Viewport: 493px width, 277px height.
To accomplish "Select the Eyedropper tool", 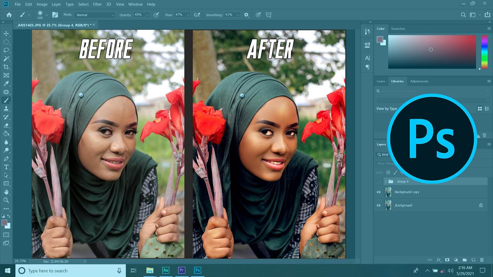I will [6, 83].
